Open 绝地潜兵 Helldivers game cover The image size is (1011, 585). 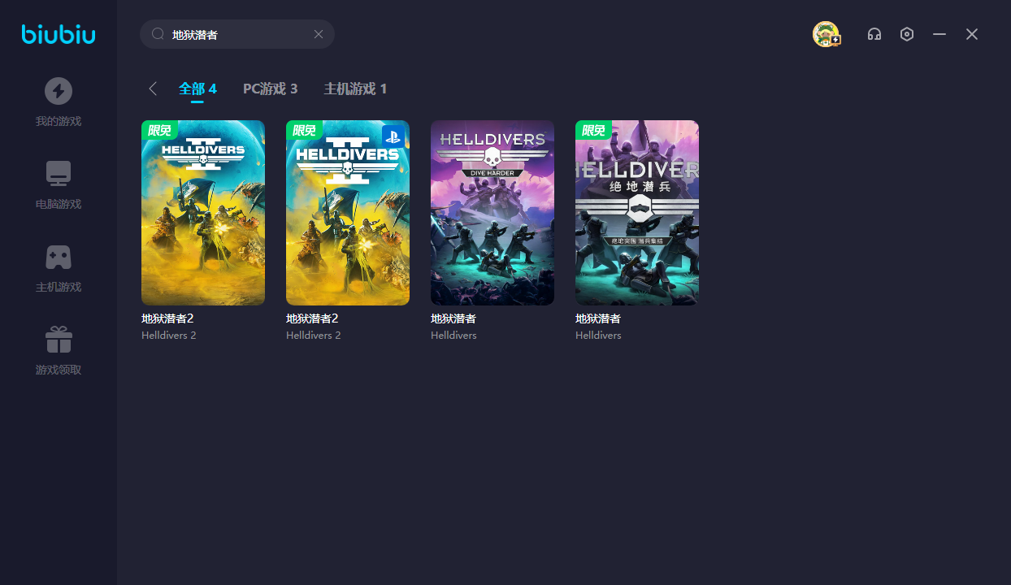coord(637,213)
